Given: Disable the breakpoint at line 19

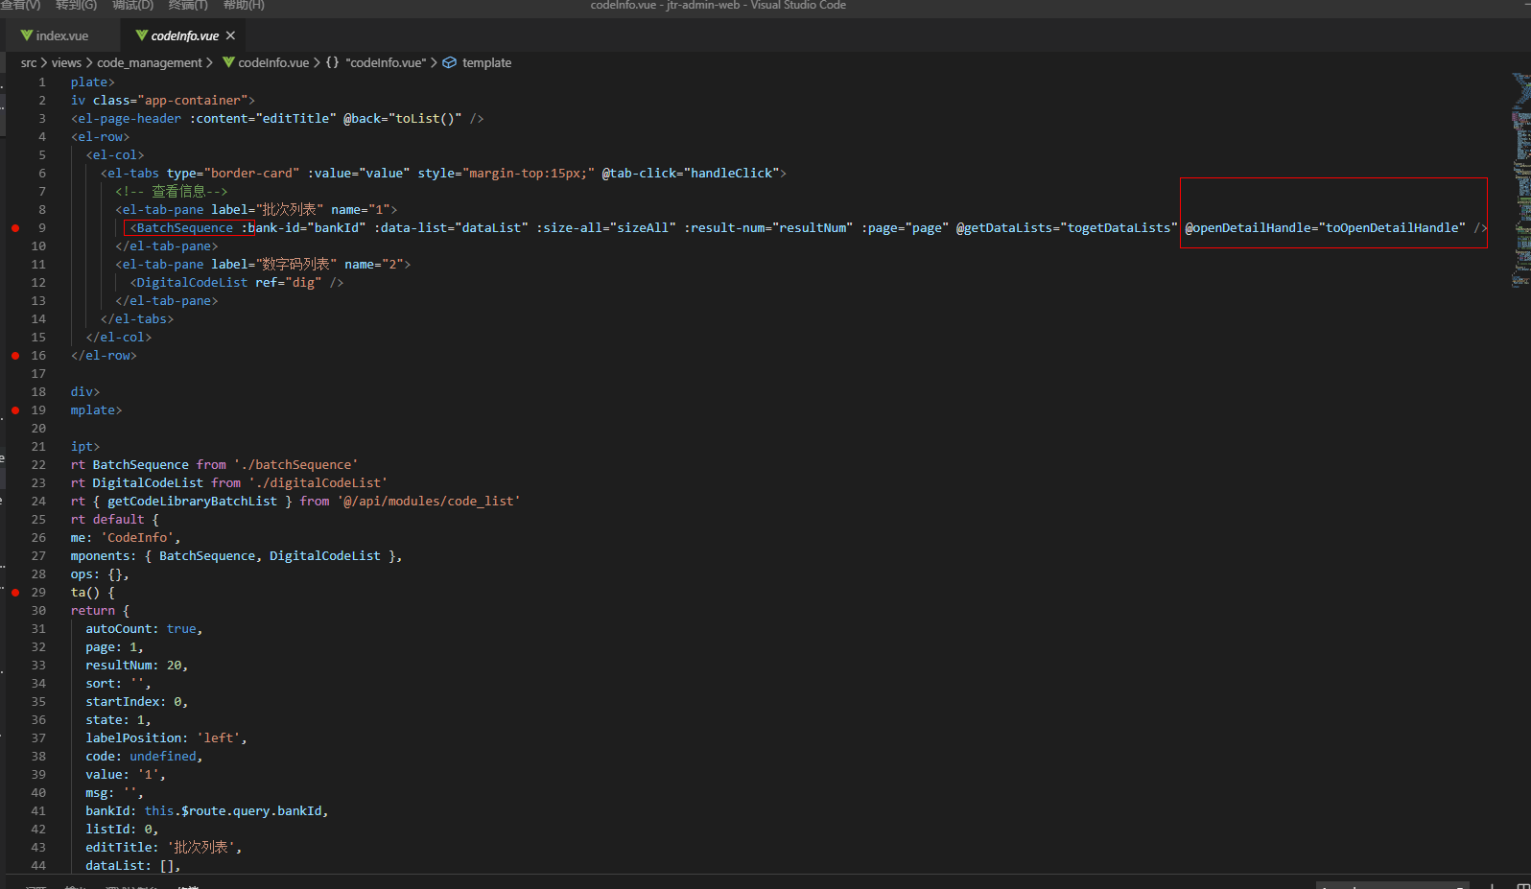Looking at the screenshot, I should pos(15,410).
